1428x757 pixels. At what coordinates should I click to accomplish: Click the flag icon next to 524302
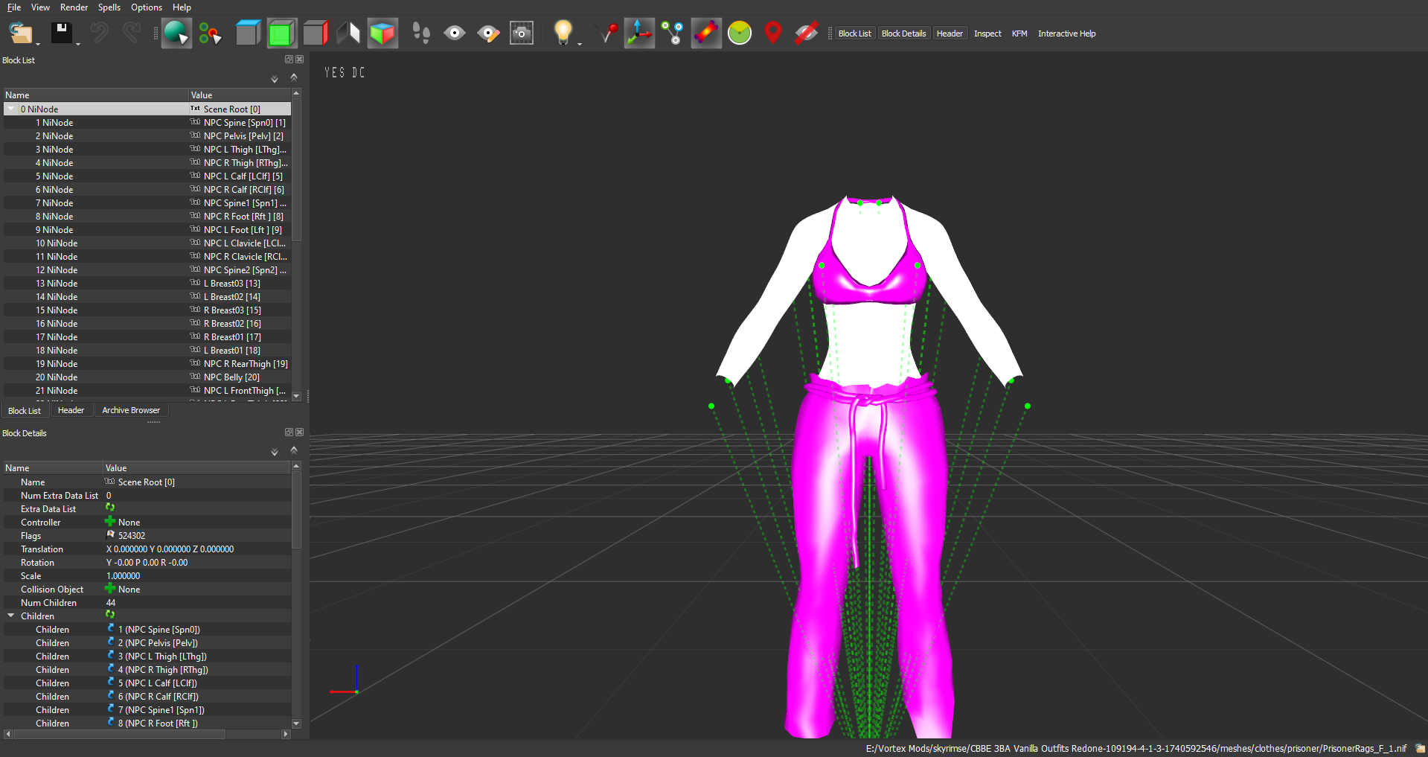111,535
